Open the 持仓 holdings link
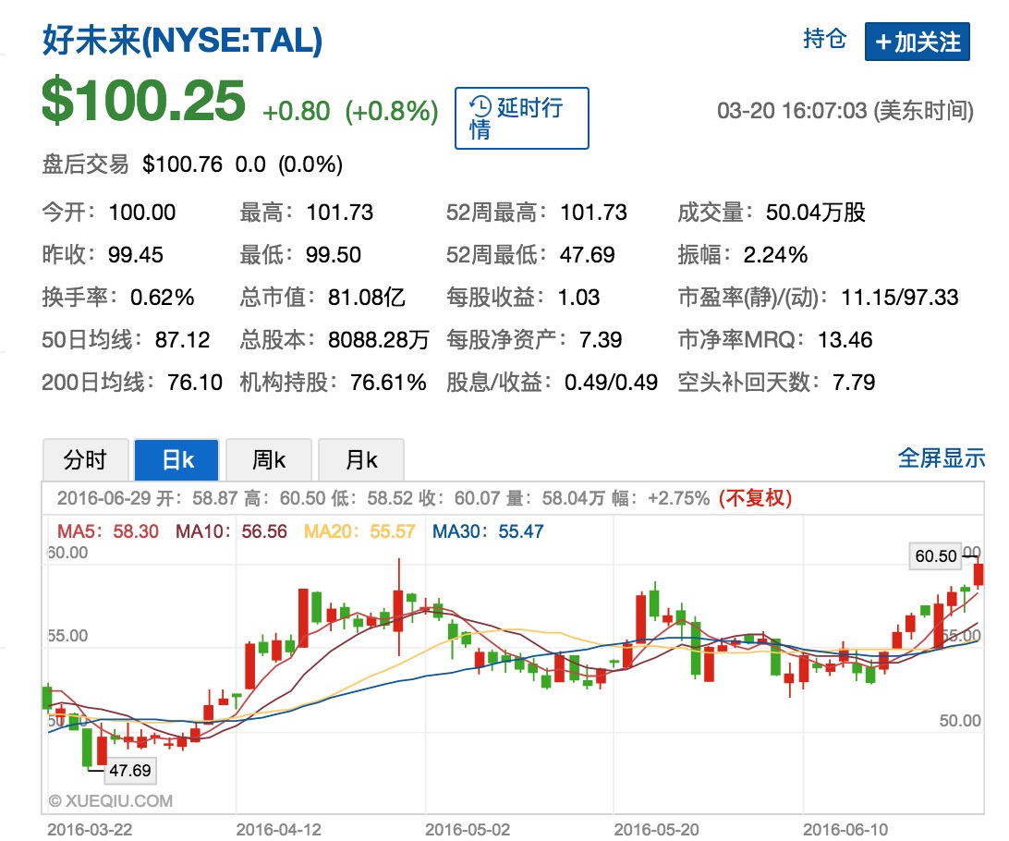 tap(825, 39)
